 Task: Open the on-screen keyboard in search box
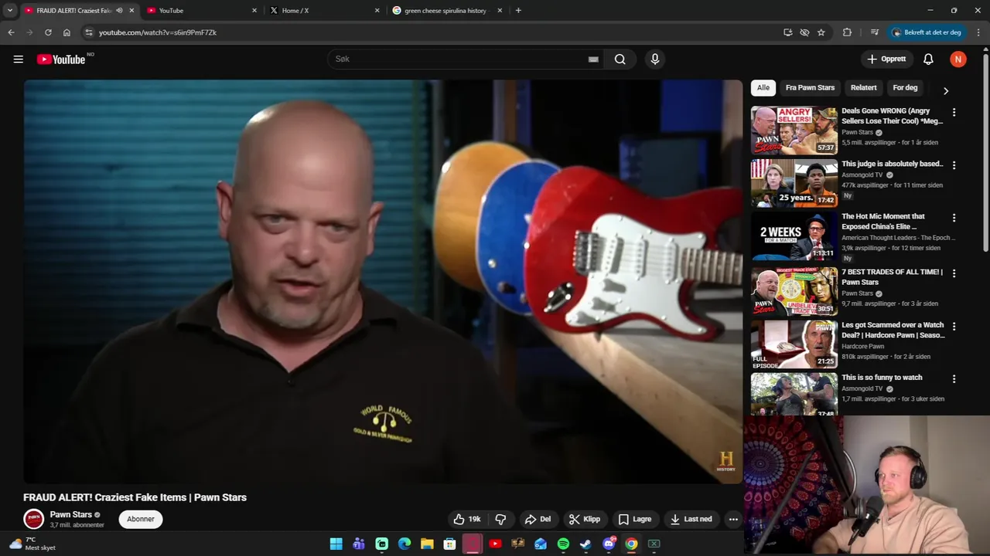pos(593,59)
